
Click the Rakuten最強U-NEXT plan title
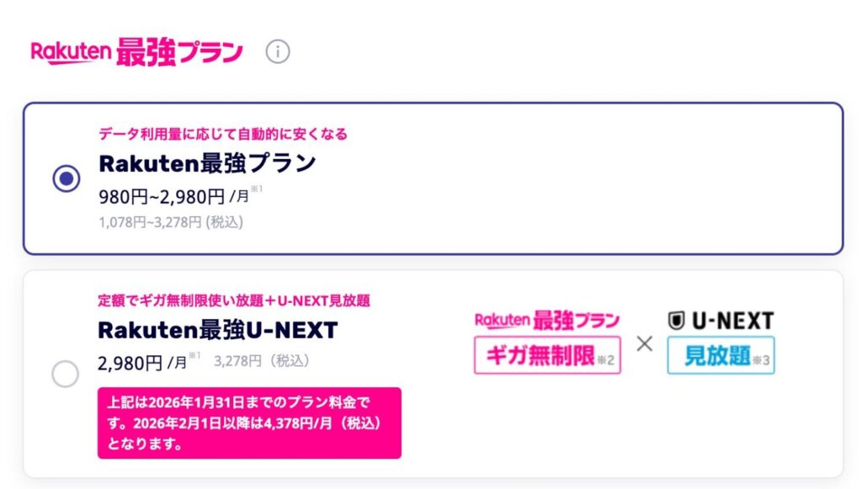click(217, 330)
